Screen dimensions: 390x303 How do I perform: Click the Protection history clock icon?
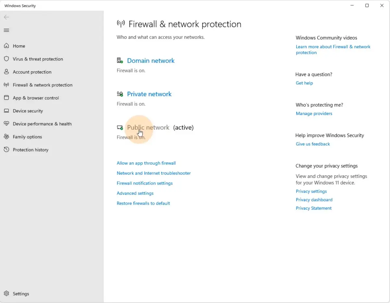coord(6,150)
